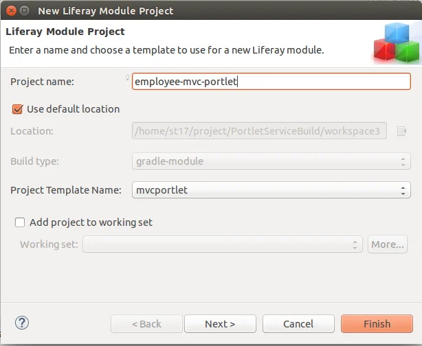Click the More... working set button
The height and width of the screenshot is (346, 422).
pos(388,244)
